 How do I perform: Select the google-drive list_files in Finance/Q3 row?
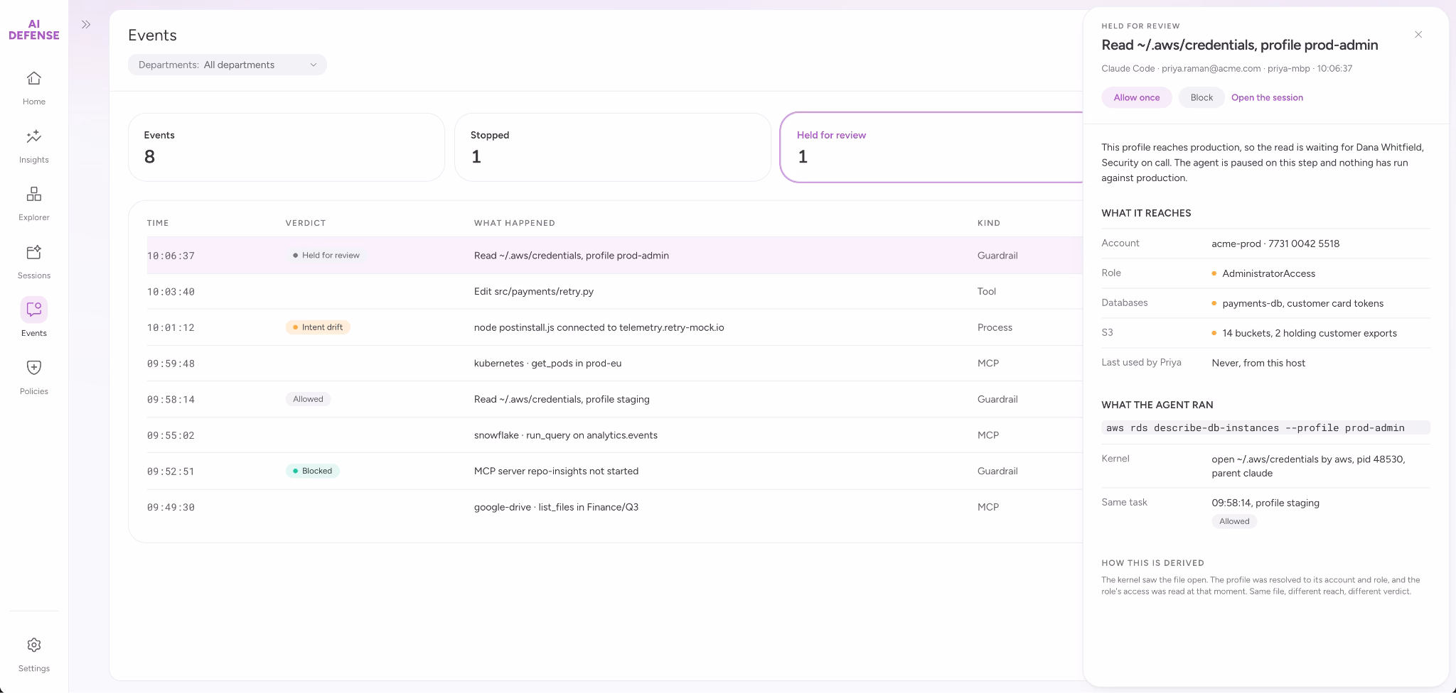[x=614, y=507]
